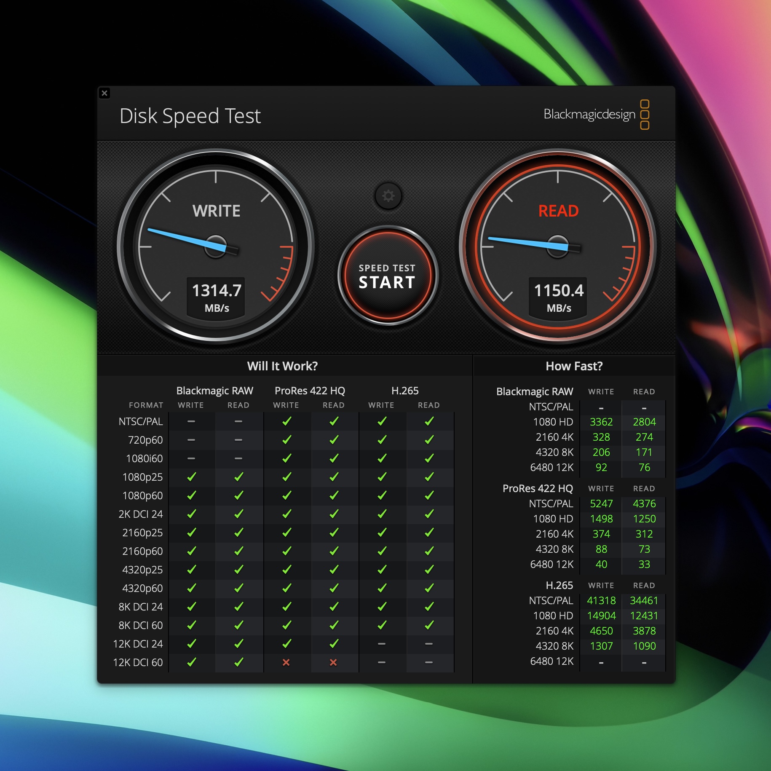Click the Speed Test Start button
This screenshot has height=771, width=771.
388,276
